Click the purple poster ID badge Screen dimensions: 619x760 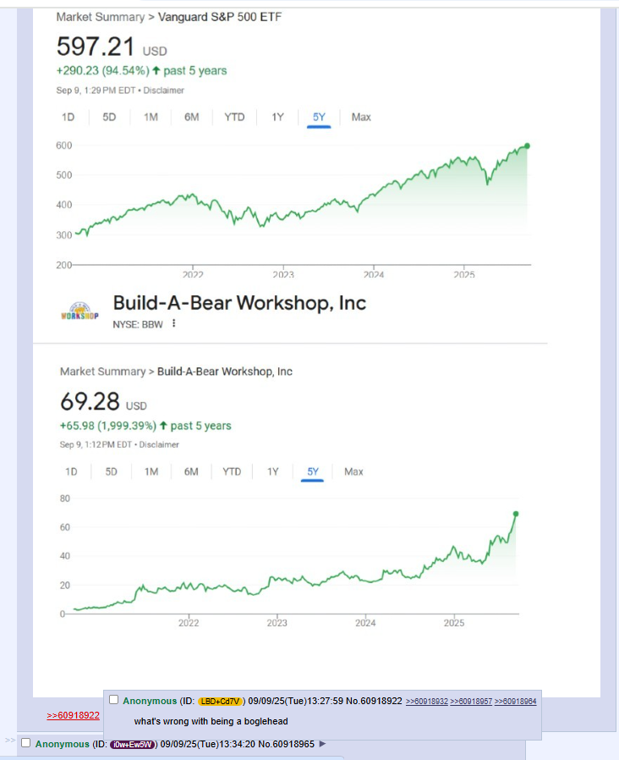pos(134,744)
